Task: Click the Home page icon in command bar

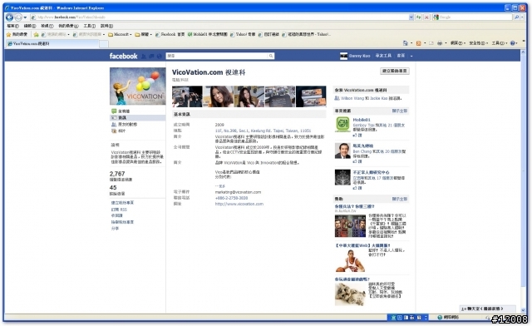Action: coord(405,43)
